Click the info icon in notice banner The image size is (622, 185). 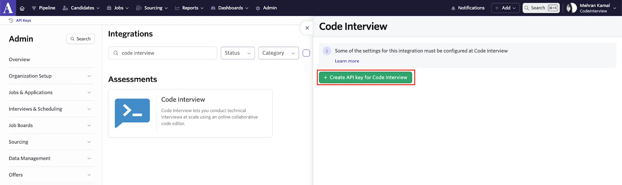click(327, 51)
